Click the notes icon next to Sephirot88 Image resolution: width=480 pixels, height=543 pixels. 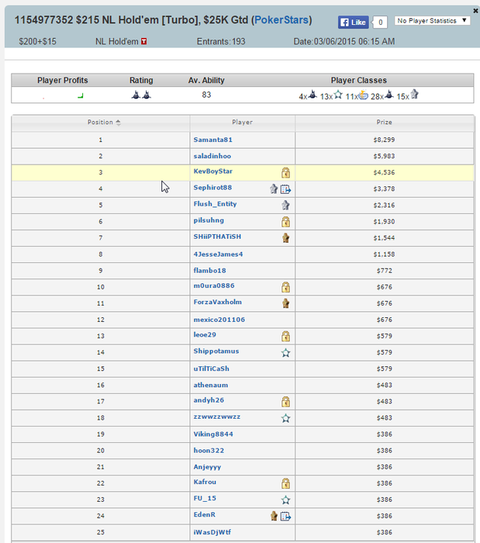click(x=285, y=188)
